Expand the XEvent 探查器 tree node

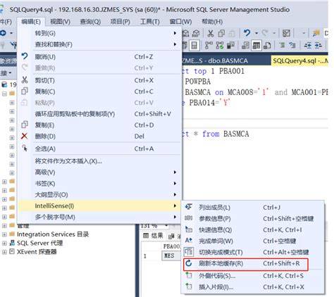[x=4, y=252]
